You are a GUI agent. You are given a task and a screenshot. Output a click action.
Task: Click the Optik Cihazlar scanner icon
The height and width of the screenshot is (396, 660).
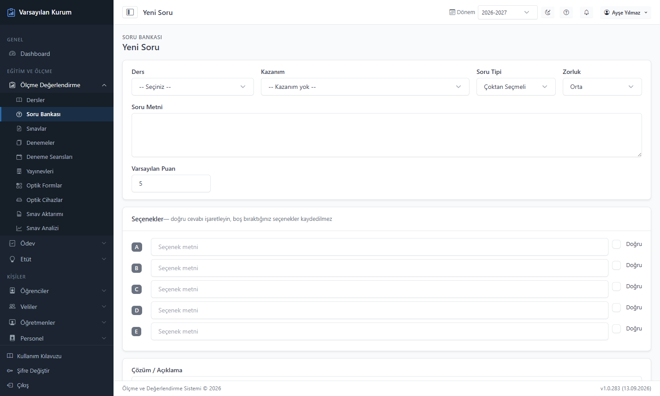(19, 200)
